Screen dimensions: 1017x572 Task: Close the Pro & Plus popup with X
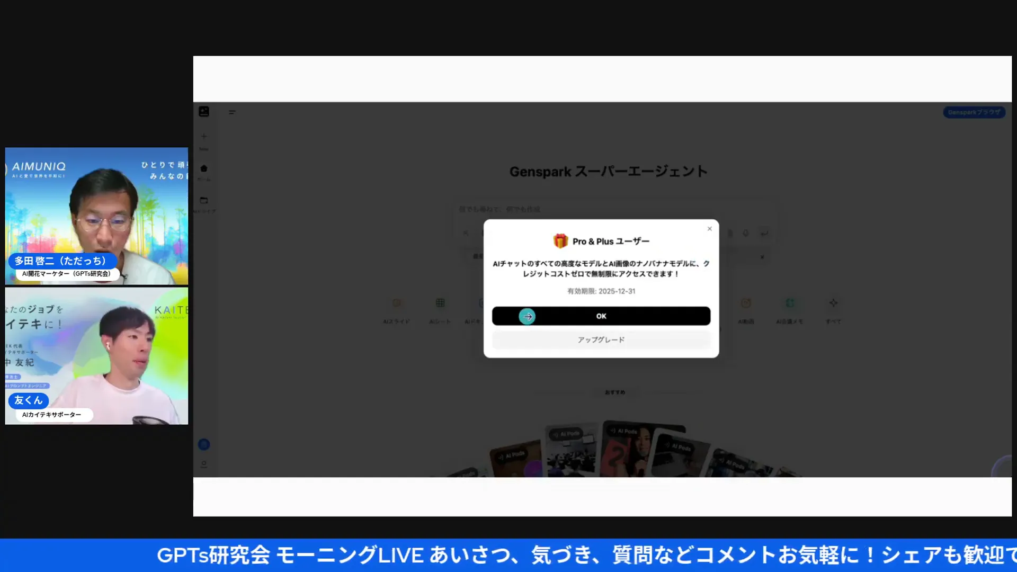click(x=710, y=229)
